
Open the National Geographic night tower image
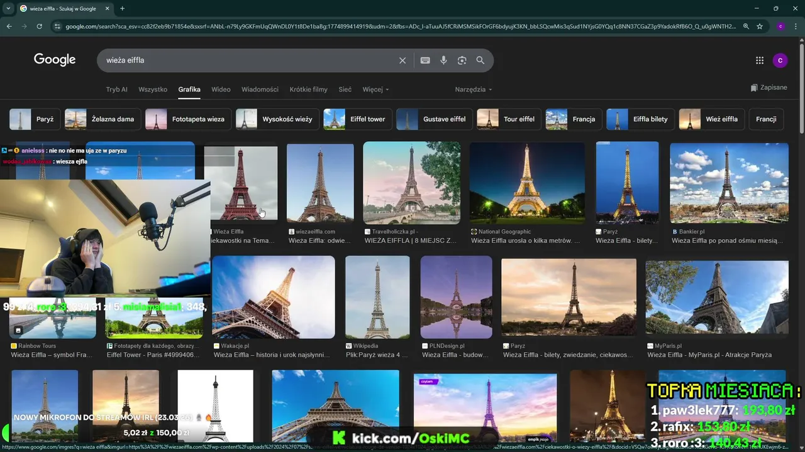point(527,183)
